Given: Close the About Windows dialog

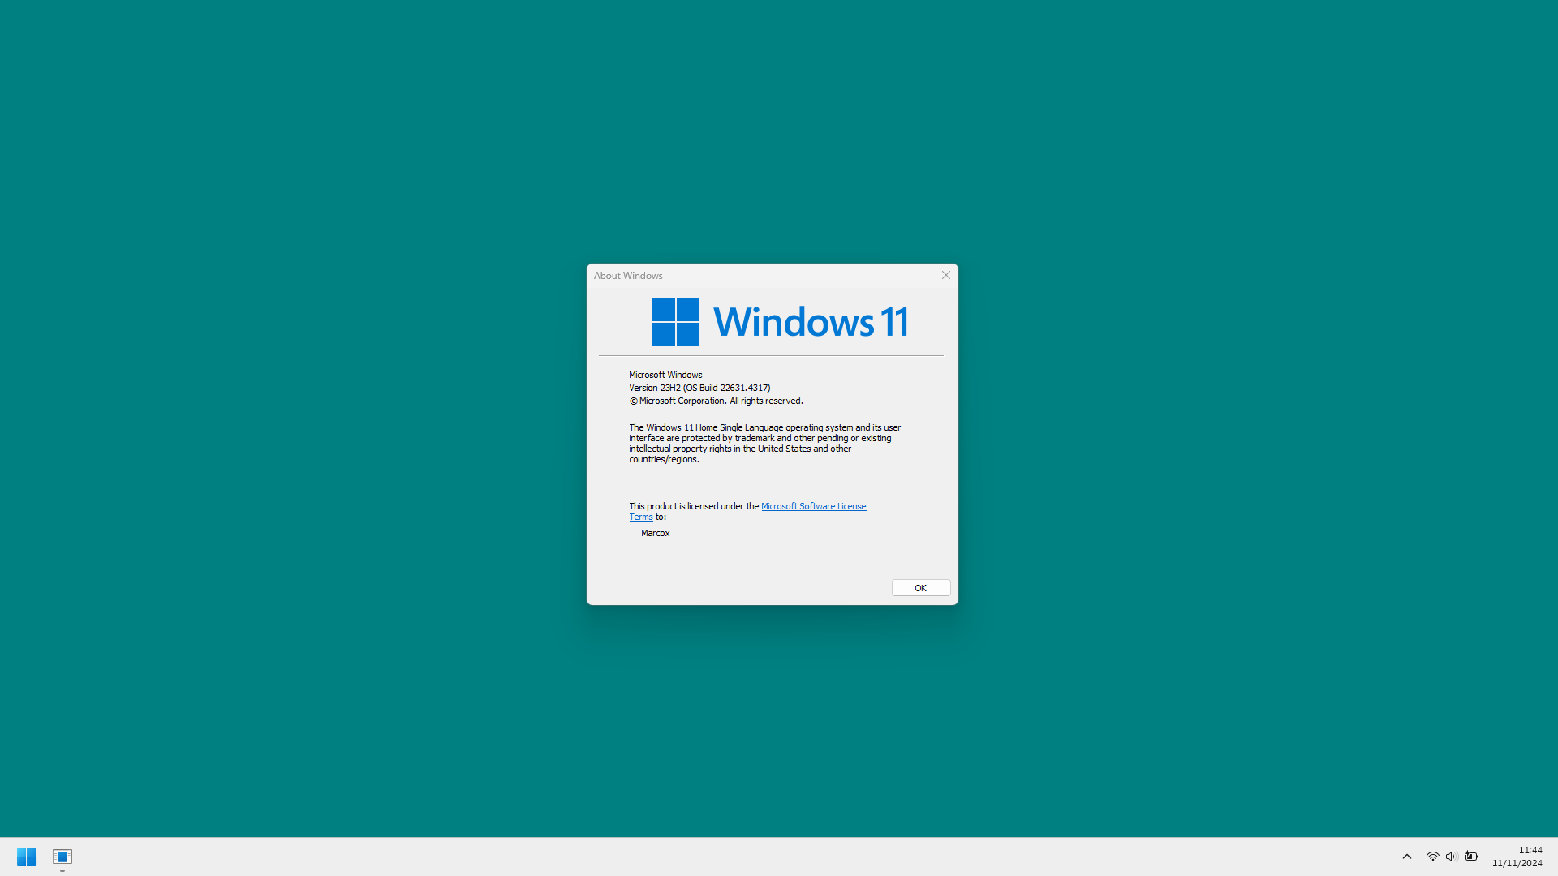Looking at the screenshot, I should (946, 275).
